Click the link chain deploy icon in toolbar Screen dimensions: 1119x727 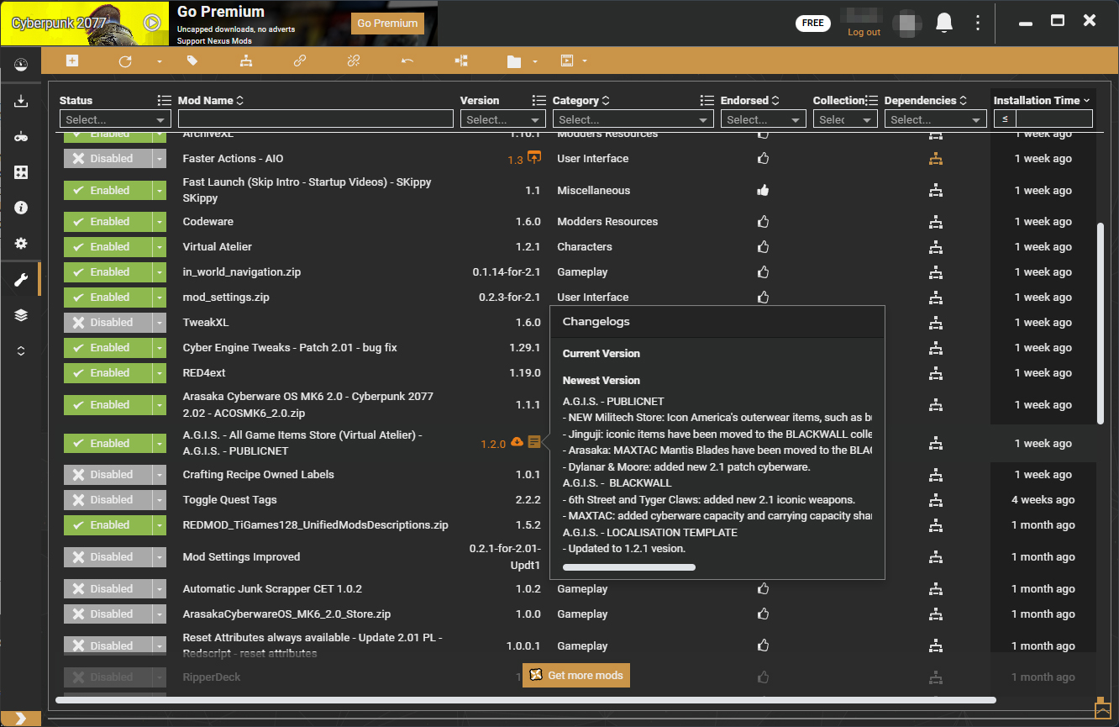tap(300, 61)
